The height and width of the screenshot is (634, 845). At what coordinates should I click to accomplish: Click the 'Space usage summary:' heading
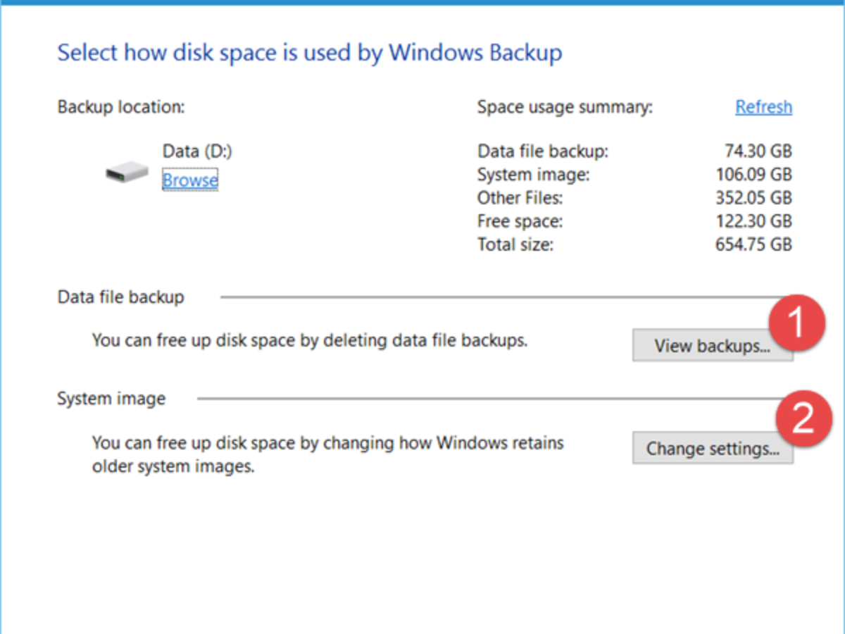(565, 107)
